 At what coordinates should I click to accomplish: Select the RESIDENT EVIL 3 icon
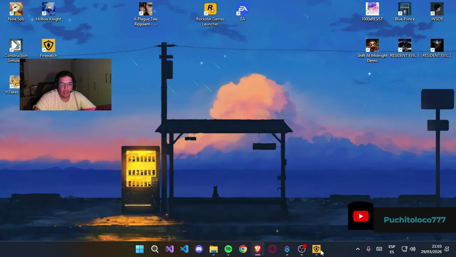point(405,49)
